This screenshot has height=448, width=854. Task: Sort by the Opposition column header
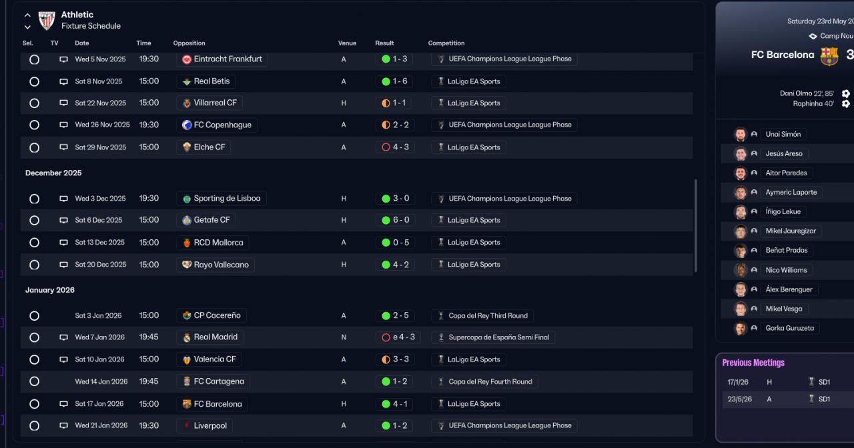[x=189, y=43]
